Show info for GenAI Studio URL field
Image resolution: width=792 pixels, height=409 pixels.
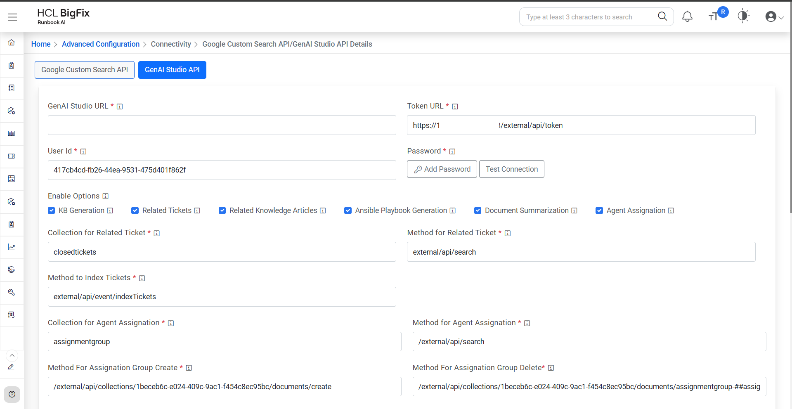120,106
